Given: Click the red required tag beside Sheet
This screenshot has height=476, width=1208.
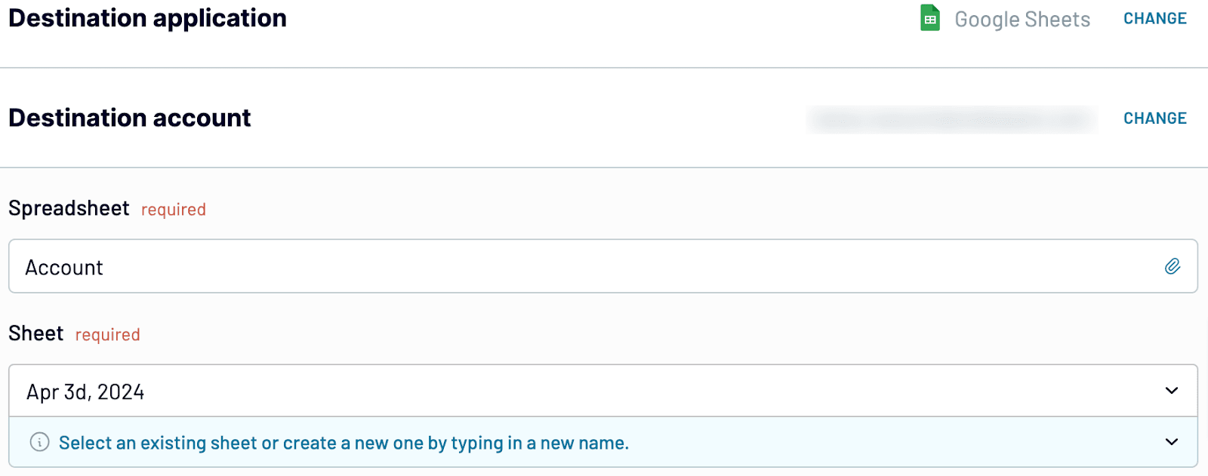Looking at the screenshot, I should (x=108, y=335).
